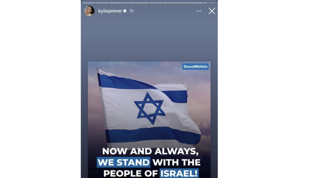This screenshot has height=178, width=317.
Task: Click the highlighted "WE STAND" text
Action: (124, 162)
